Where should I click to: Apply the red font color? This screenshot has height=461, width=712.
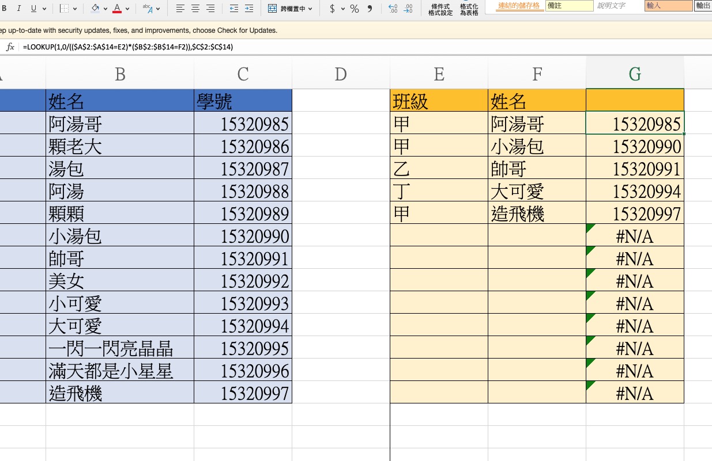[118, 9]
